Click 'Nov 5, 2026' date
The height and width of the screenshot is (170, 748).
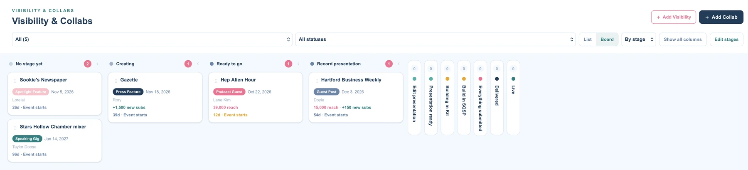coord(62,92)
